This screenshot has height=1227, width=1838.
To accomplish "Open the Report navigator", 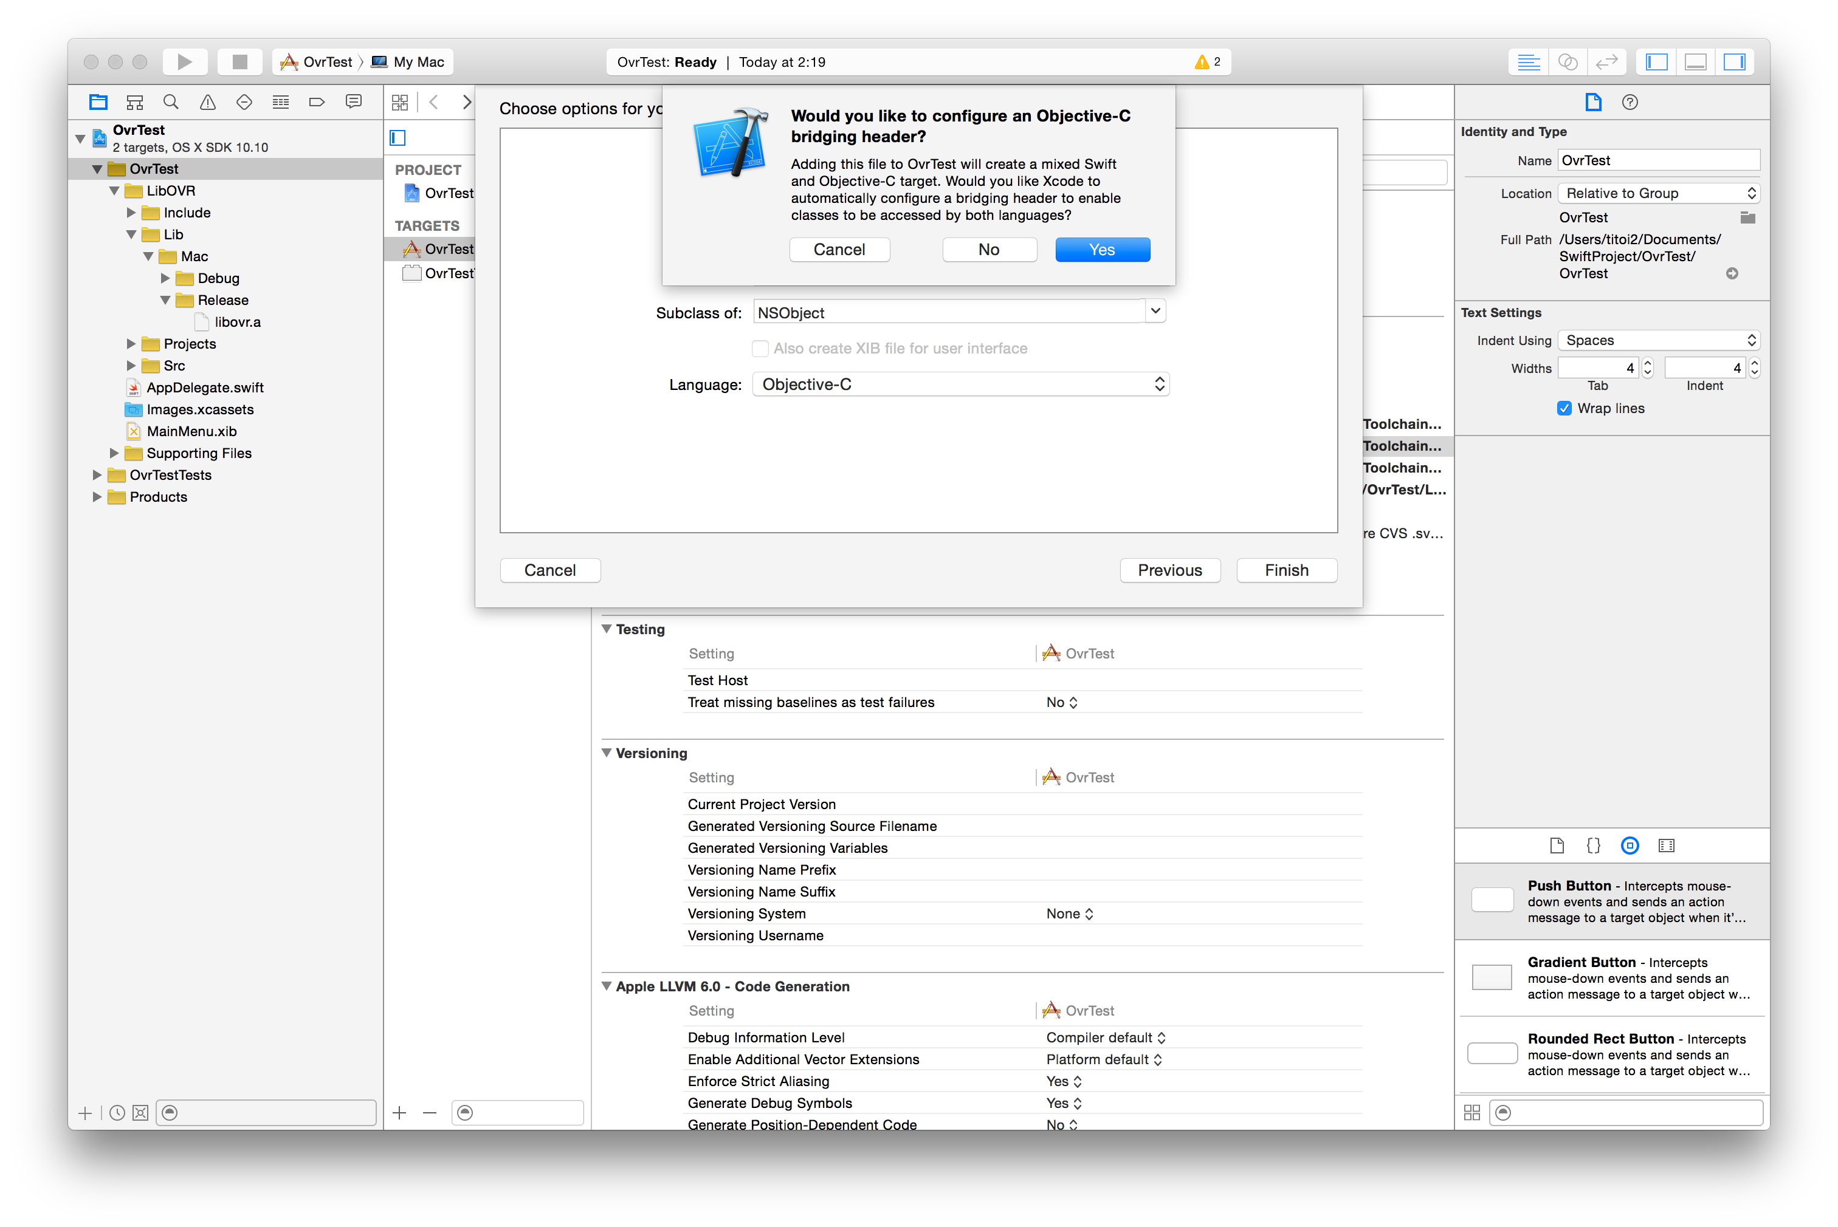I will [354, 101].
